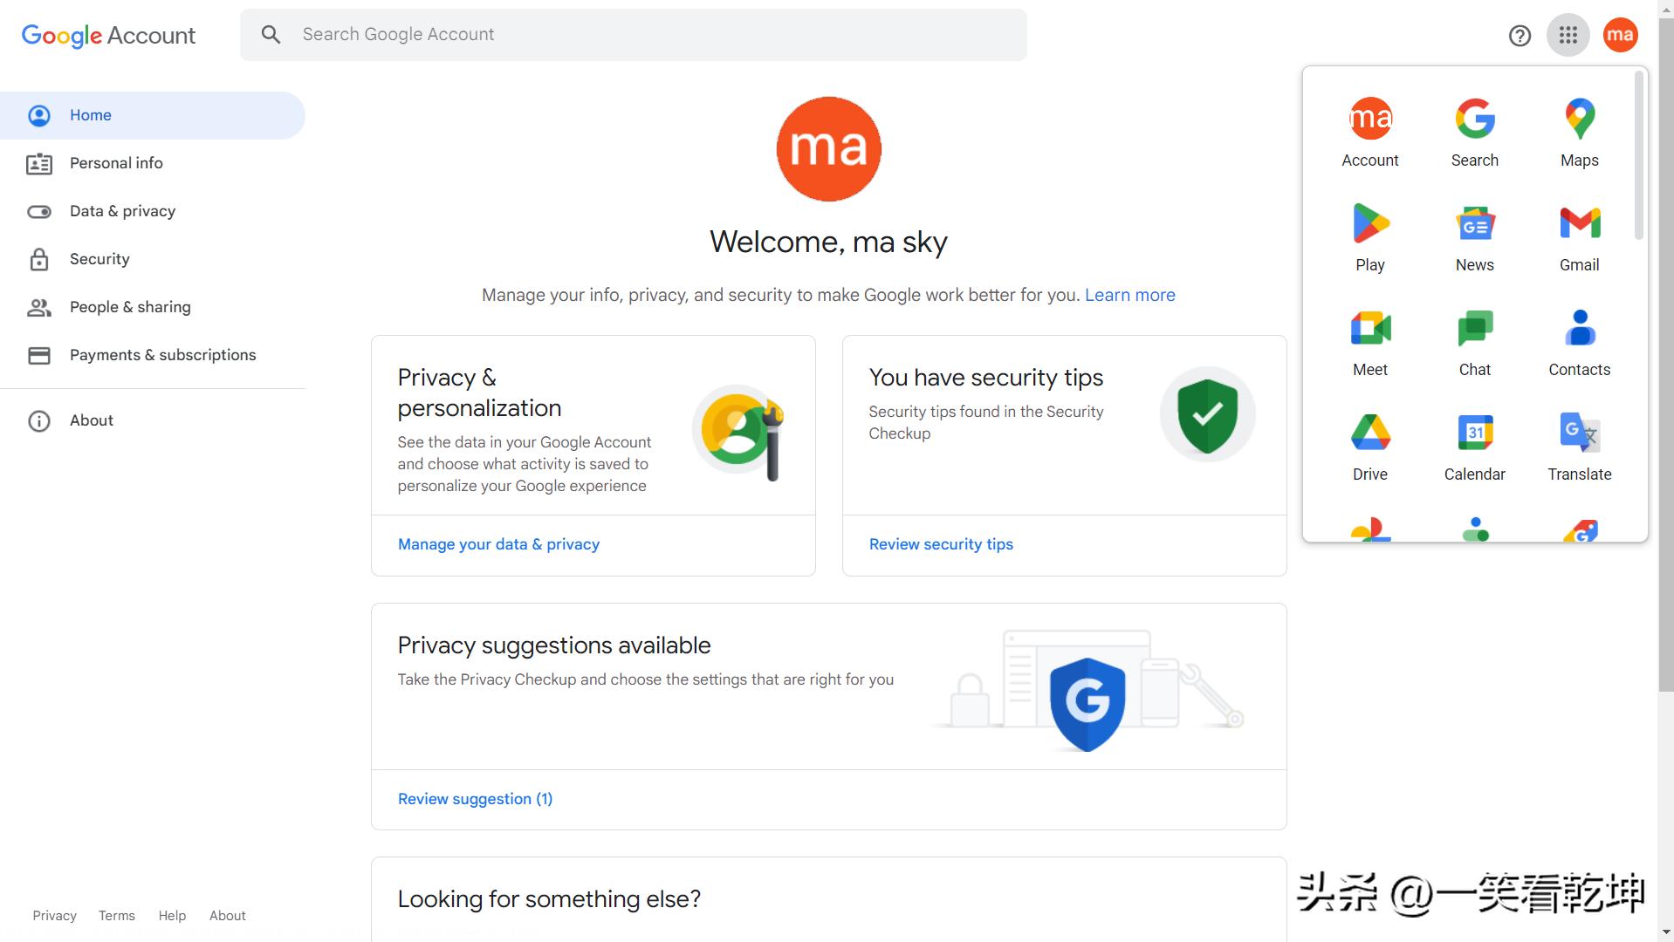Click the Help question mark icon
The image size is (1674, 942).
(1520, 35)
